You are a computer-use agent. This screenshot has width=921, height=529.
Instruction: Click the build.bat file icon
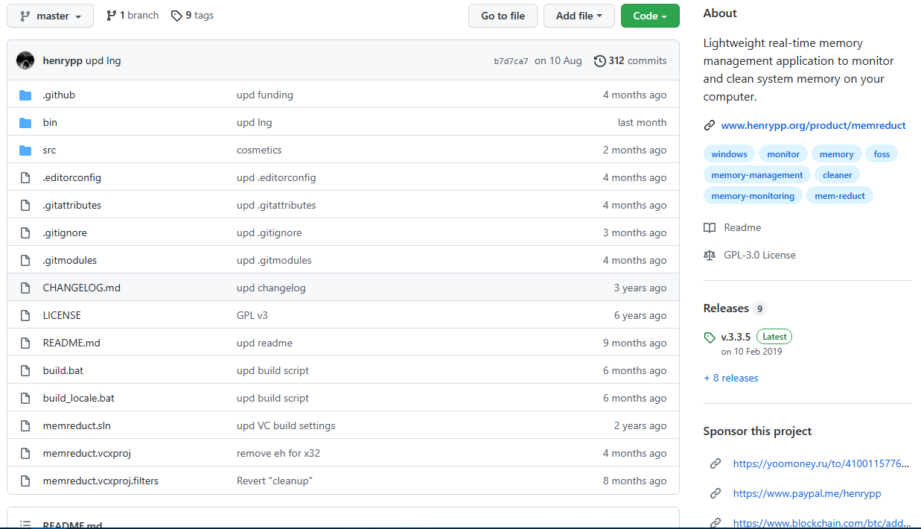point(25,370)
